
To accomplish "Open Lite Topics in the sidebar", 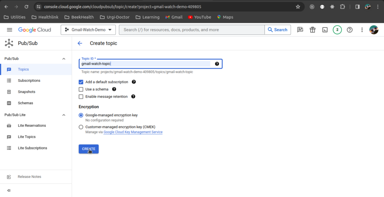I will tap(36, 137).
